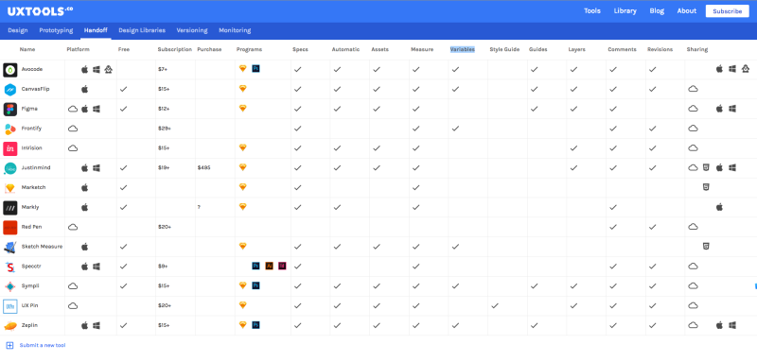This screenshot has width=757, height=362.
Task: Click the Style Guide checkmark for UX Pin
Action: (x=495, y=305)
